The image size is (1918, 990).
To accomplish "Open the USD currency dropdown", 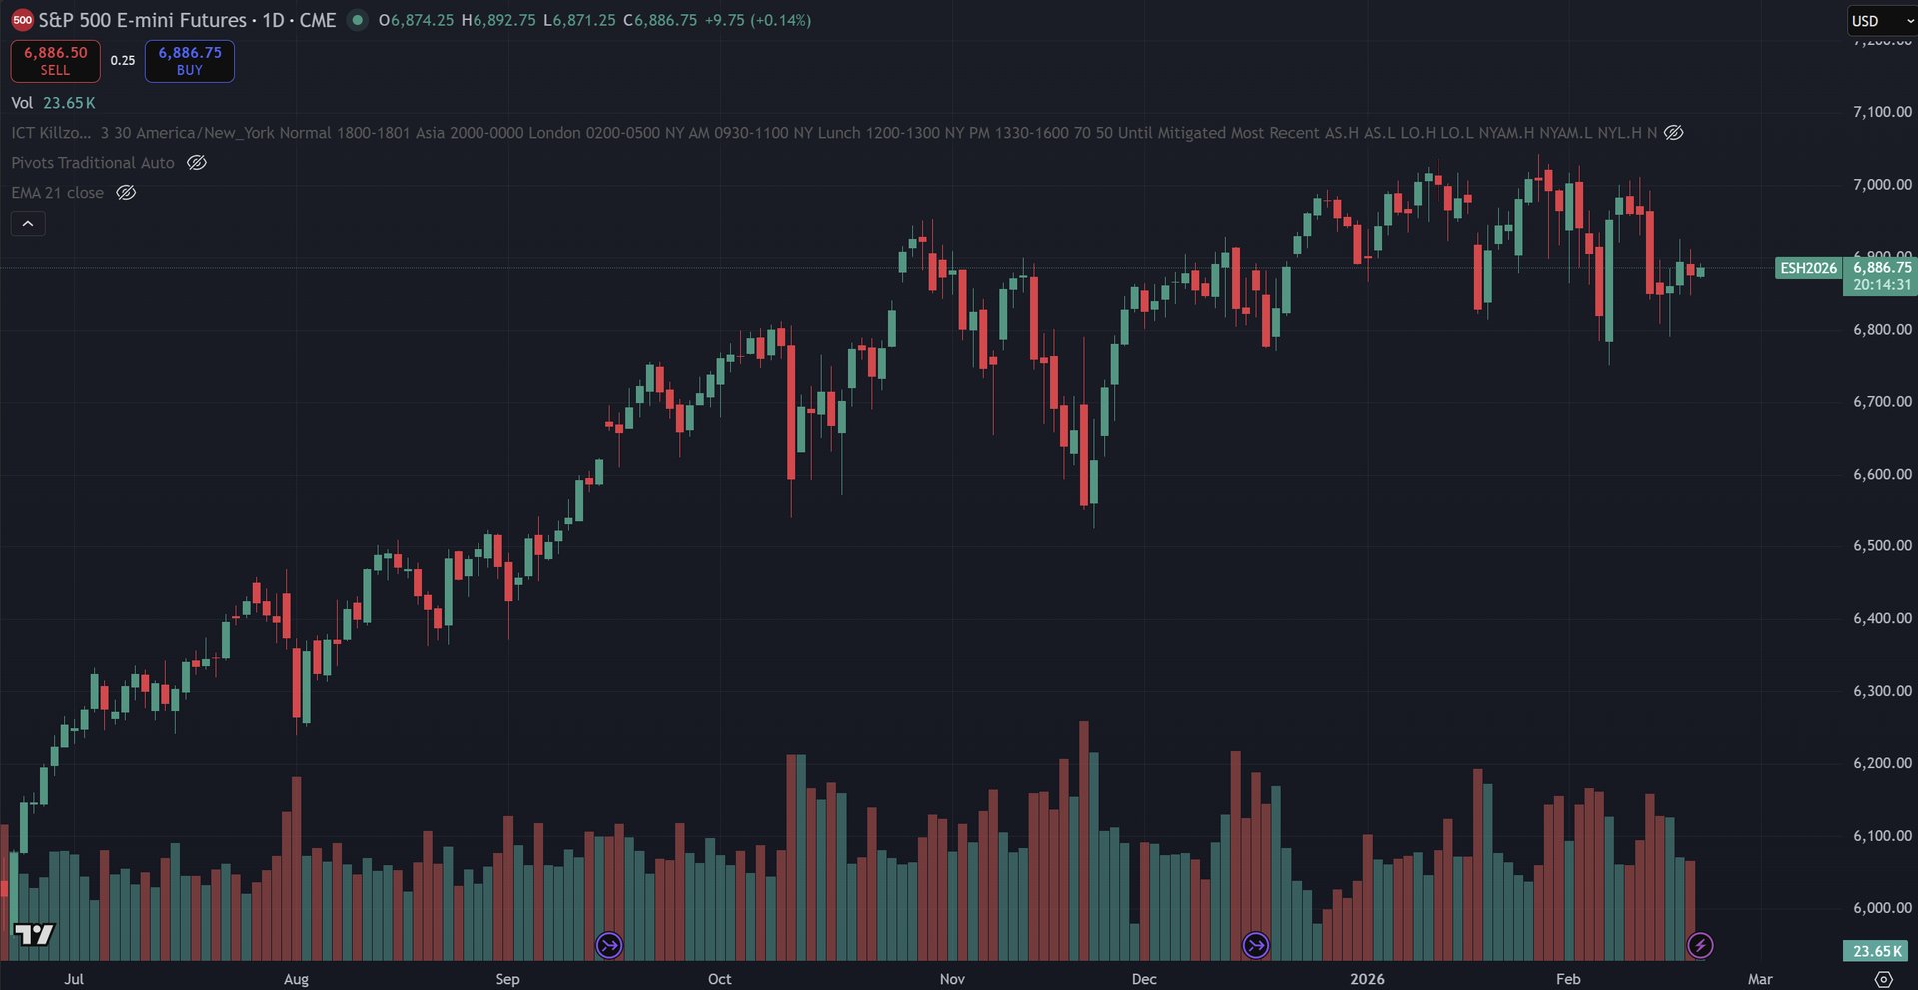I will click(x=1882, y=21).
